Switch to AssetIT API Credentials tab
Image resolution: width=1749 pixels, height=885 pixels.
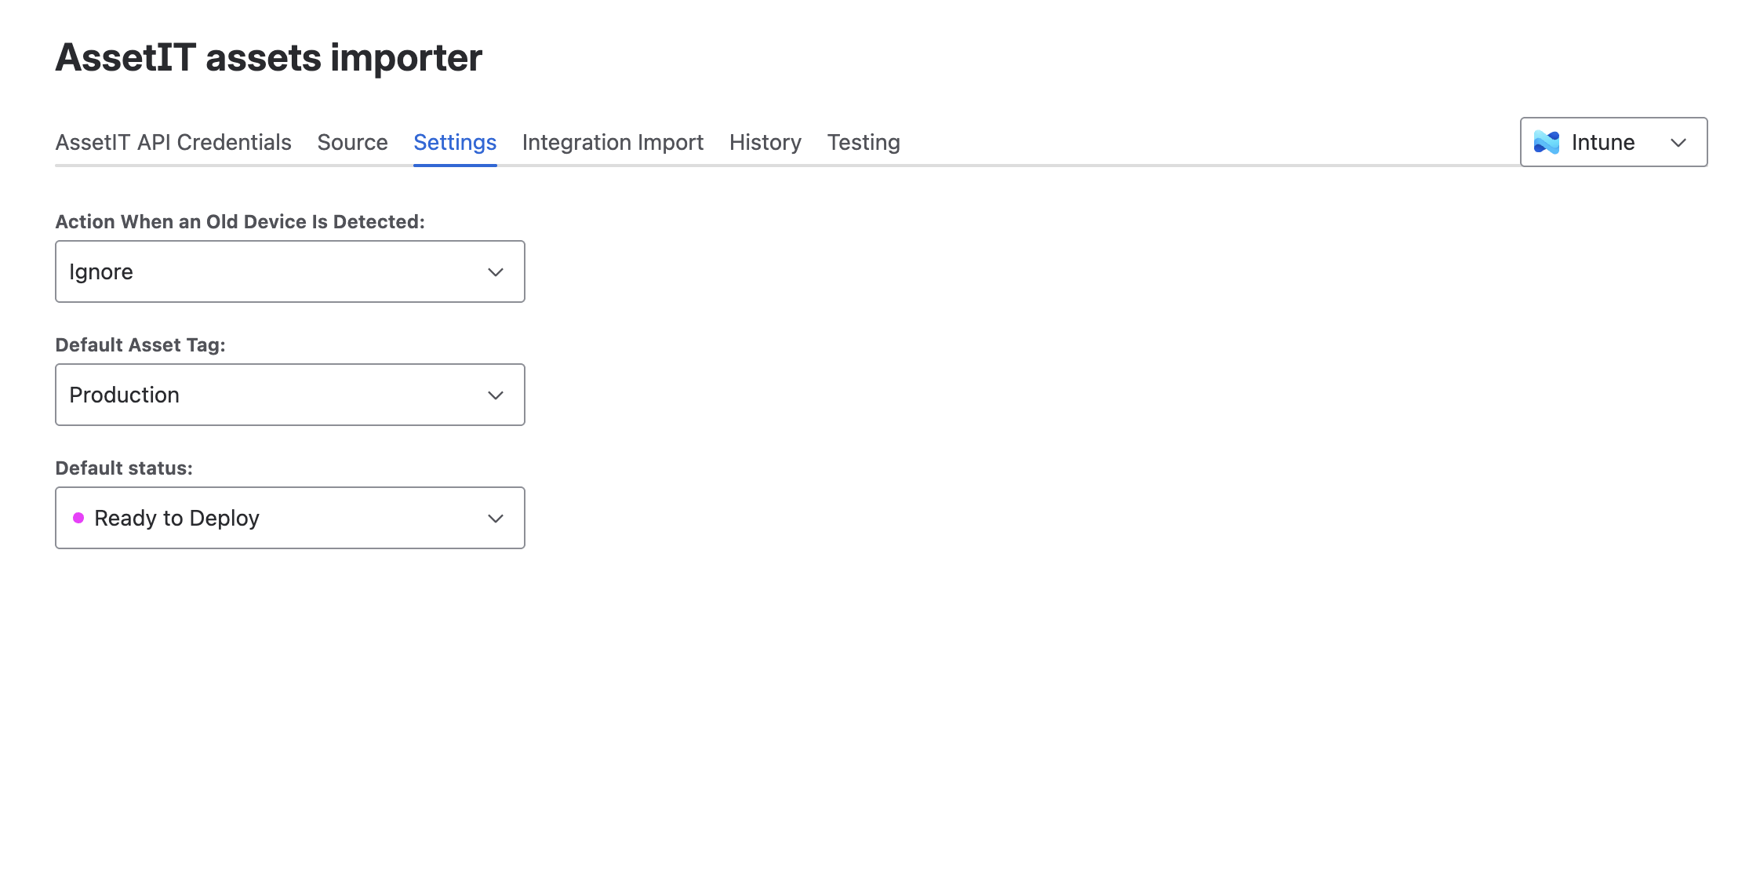[173, 142]
